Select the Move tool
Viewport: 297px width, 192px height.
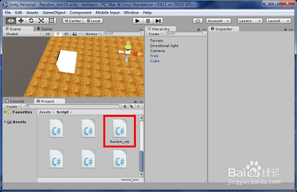(21, 21)
